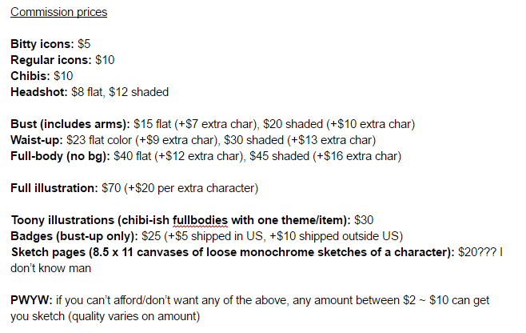Click the "Full-body (no bg):" label
526x333 pixels.
coord(60,156)
